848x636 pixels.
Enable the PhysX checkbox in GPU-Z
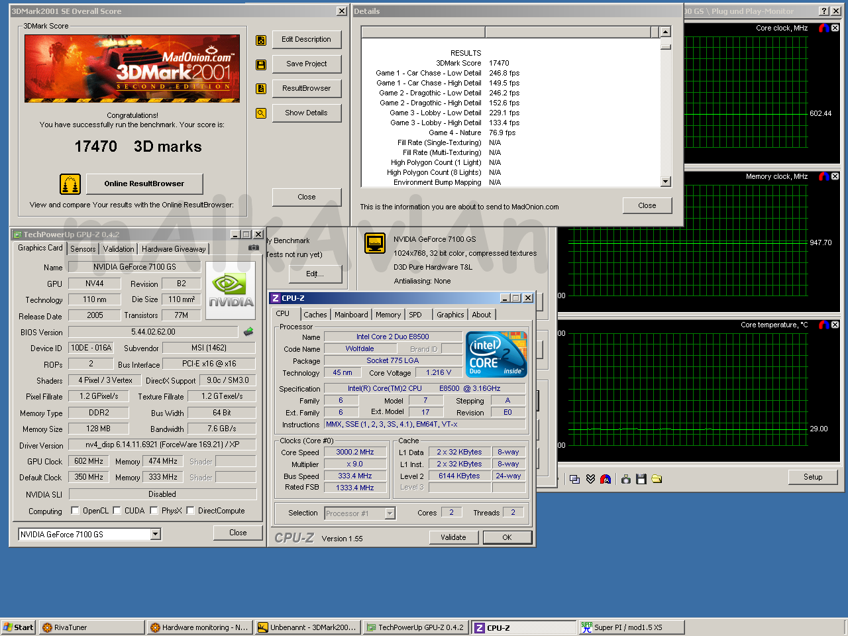tap(154, 511)
